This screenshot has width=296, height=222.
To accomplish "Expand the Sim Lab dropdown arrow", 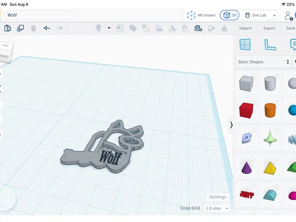I will click(274, 15).
